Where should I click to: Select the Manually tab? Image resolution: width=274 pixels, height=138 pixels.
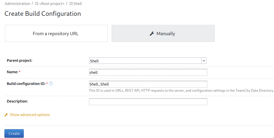coord(163,33)
